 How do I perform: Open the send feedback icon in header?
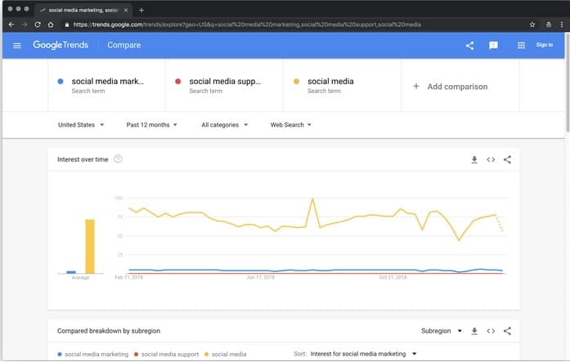click(493, 46)
